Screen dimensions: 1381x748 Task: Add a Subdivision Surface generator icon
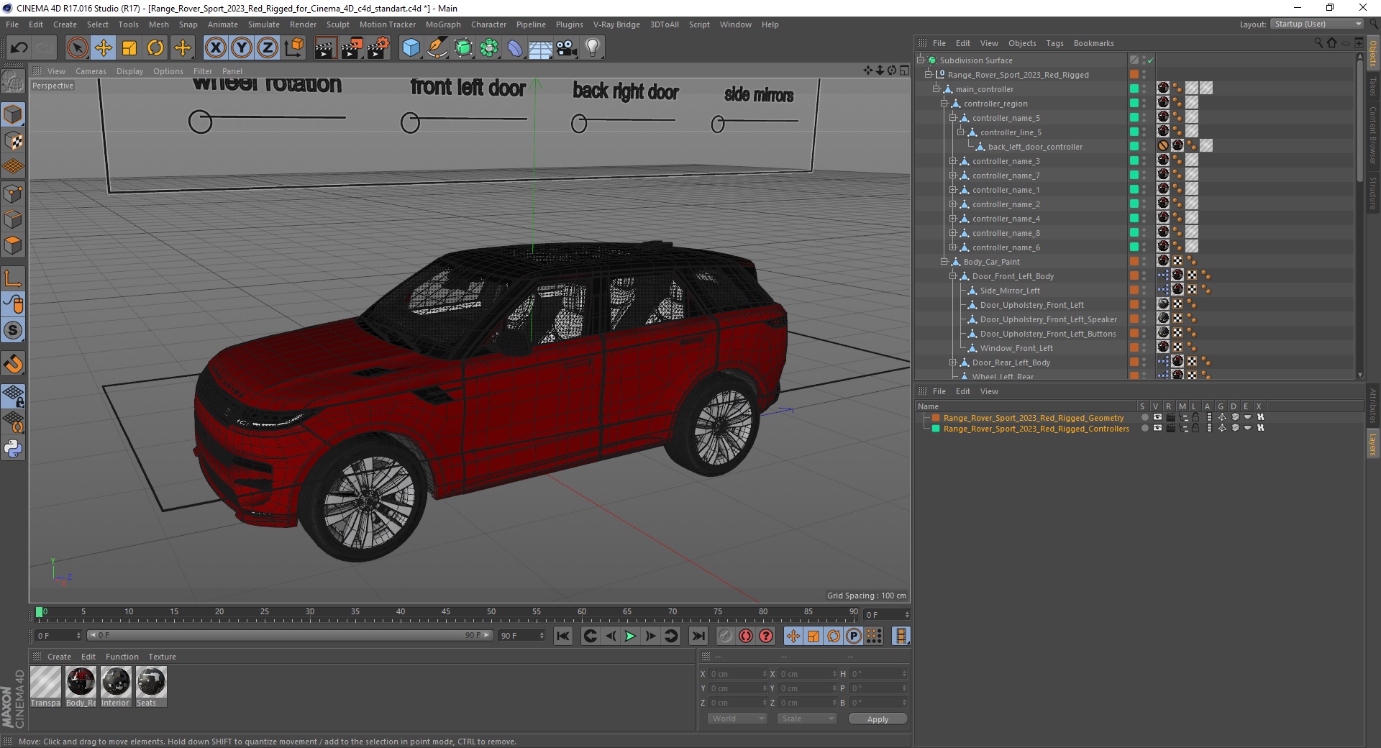(463, 48)
